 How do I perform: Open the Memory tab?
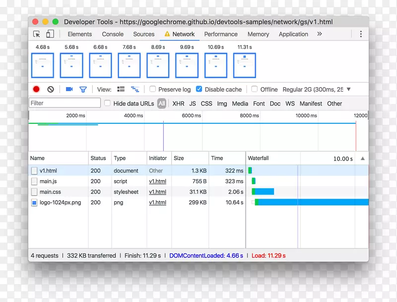(258, 34)
